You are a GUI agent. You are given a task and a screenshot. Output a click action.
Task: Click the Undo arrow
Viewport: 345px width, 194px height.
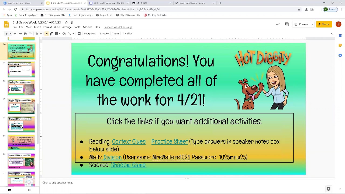point(15,34)
